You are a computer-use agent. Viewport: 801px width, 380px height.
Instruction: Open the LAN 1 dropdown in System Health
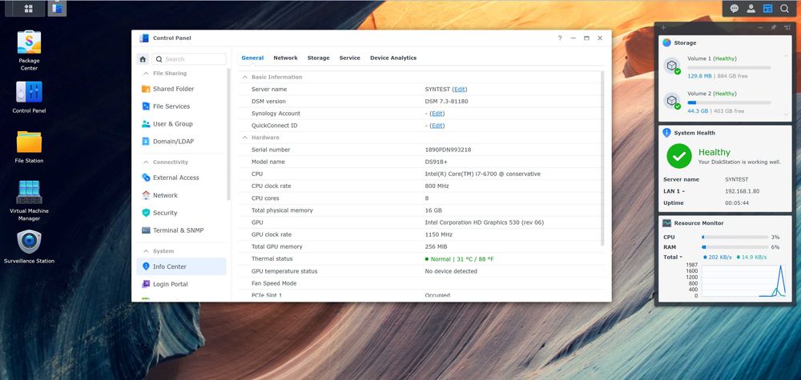(683, 192)
